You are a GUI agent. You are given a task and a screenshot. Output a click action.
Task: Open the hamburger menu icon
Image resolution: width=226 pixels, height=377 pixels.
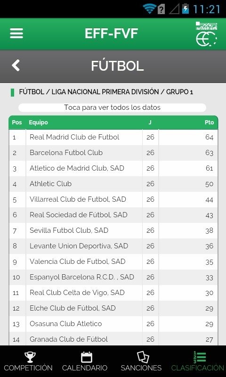pyautogui.click(x=16, y=33)
